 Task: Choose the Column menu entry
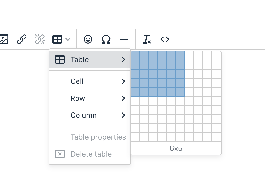tap(83, 115)
